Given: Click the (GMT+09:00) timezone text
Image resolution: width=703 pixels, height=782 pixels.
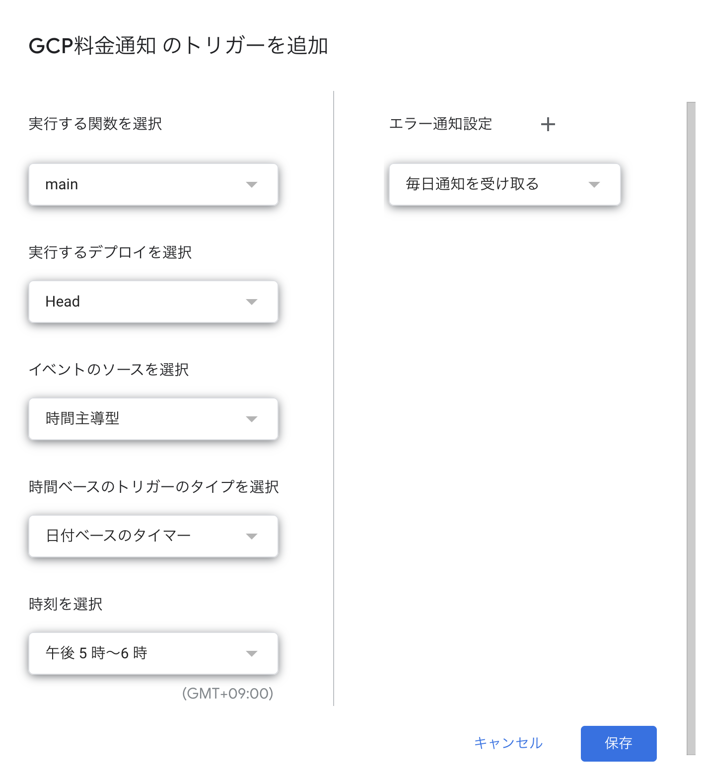Looking at the screenshot, I should pos(227,694).
